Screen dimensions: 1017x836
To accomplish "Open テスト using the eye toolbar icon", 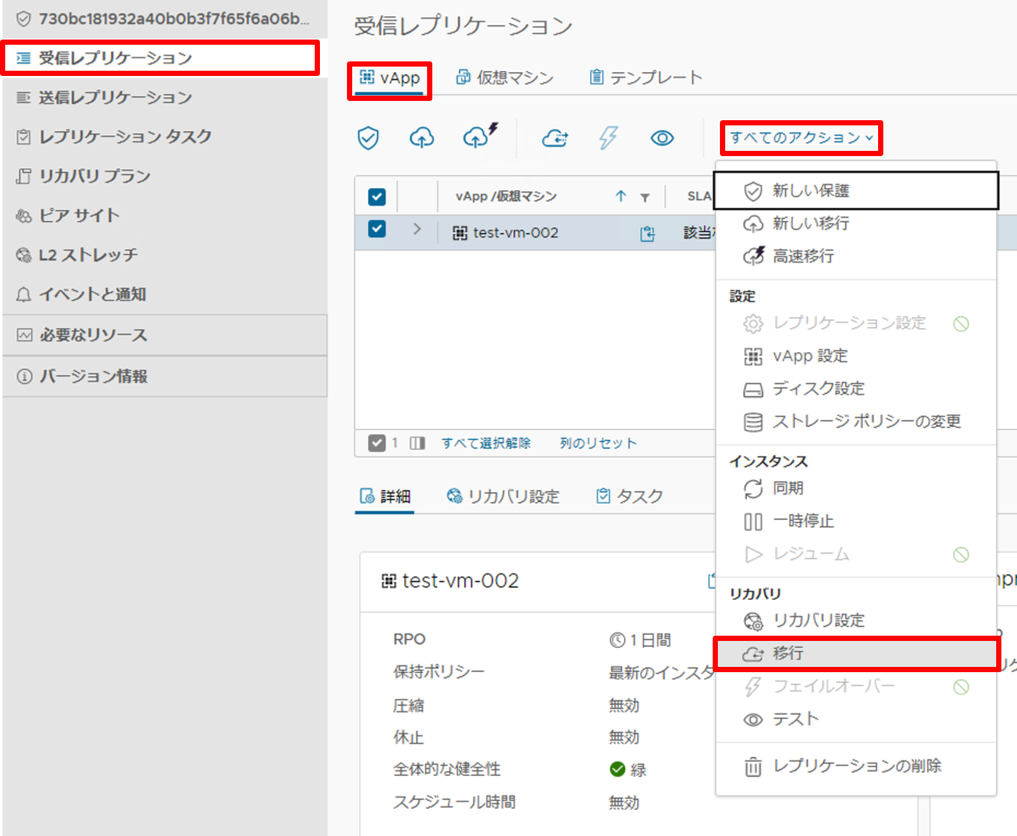I will [x=662, y=137].
